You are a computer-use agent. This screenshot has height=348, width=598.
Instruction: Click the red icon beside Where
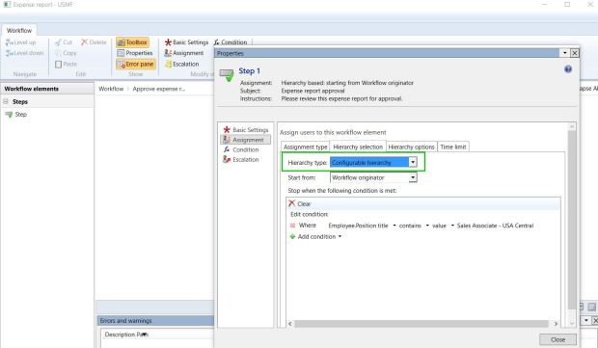point(292,226)
